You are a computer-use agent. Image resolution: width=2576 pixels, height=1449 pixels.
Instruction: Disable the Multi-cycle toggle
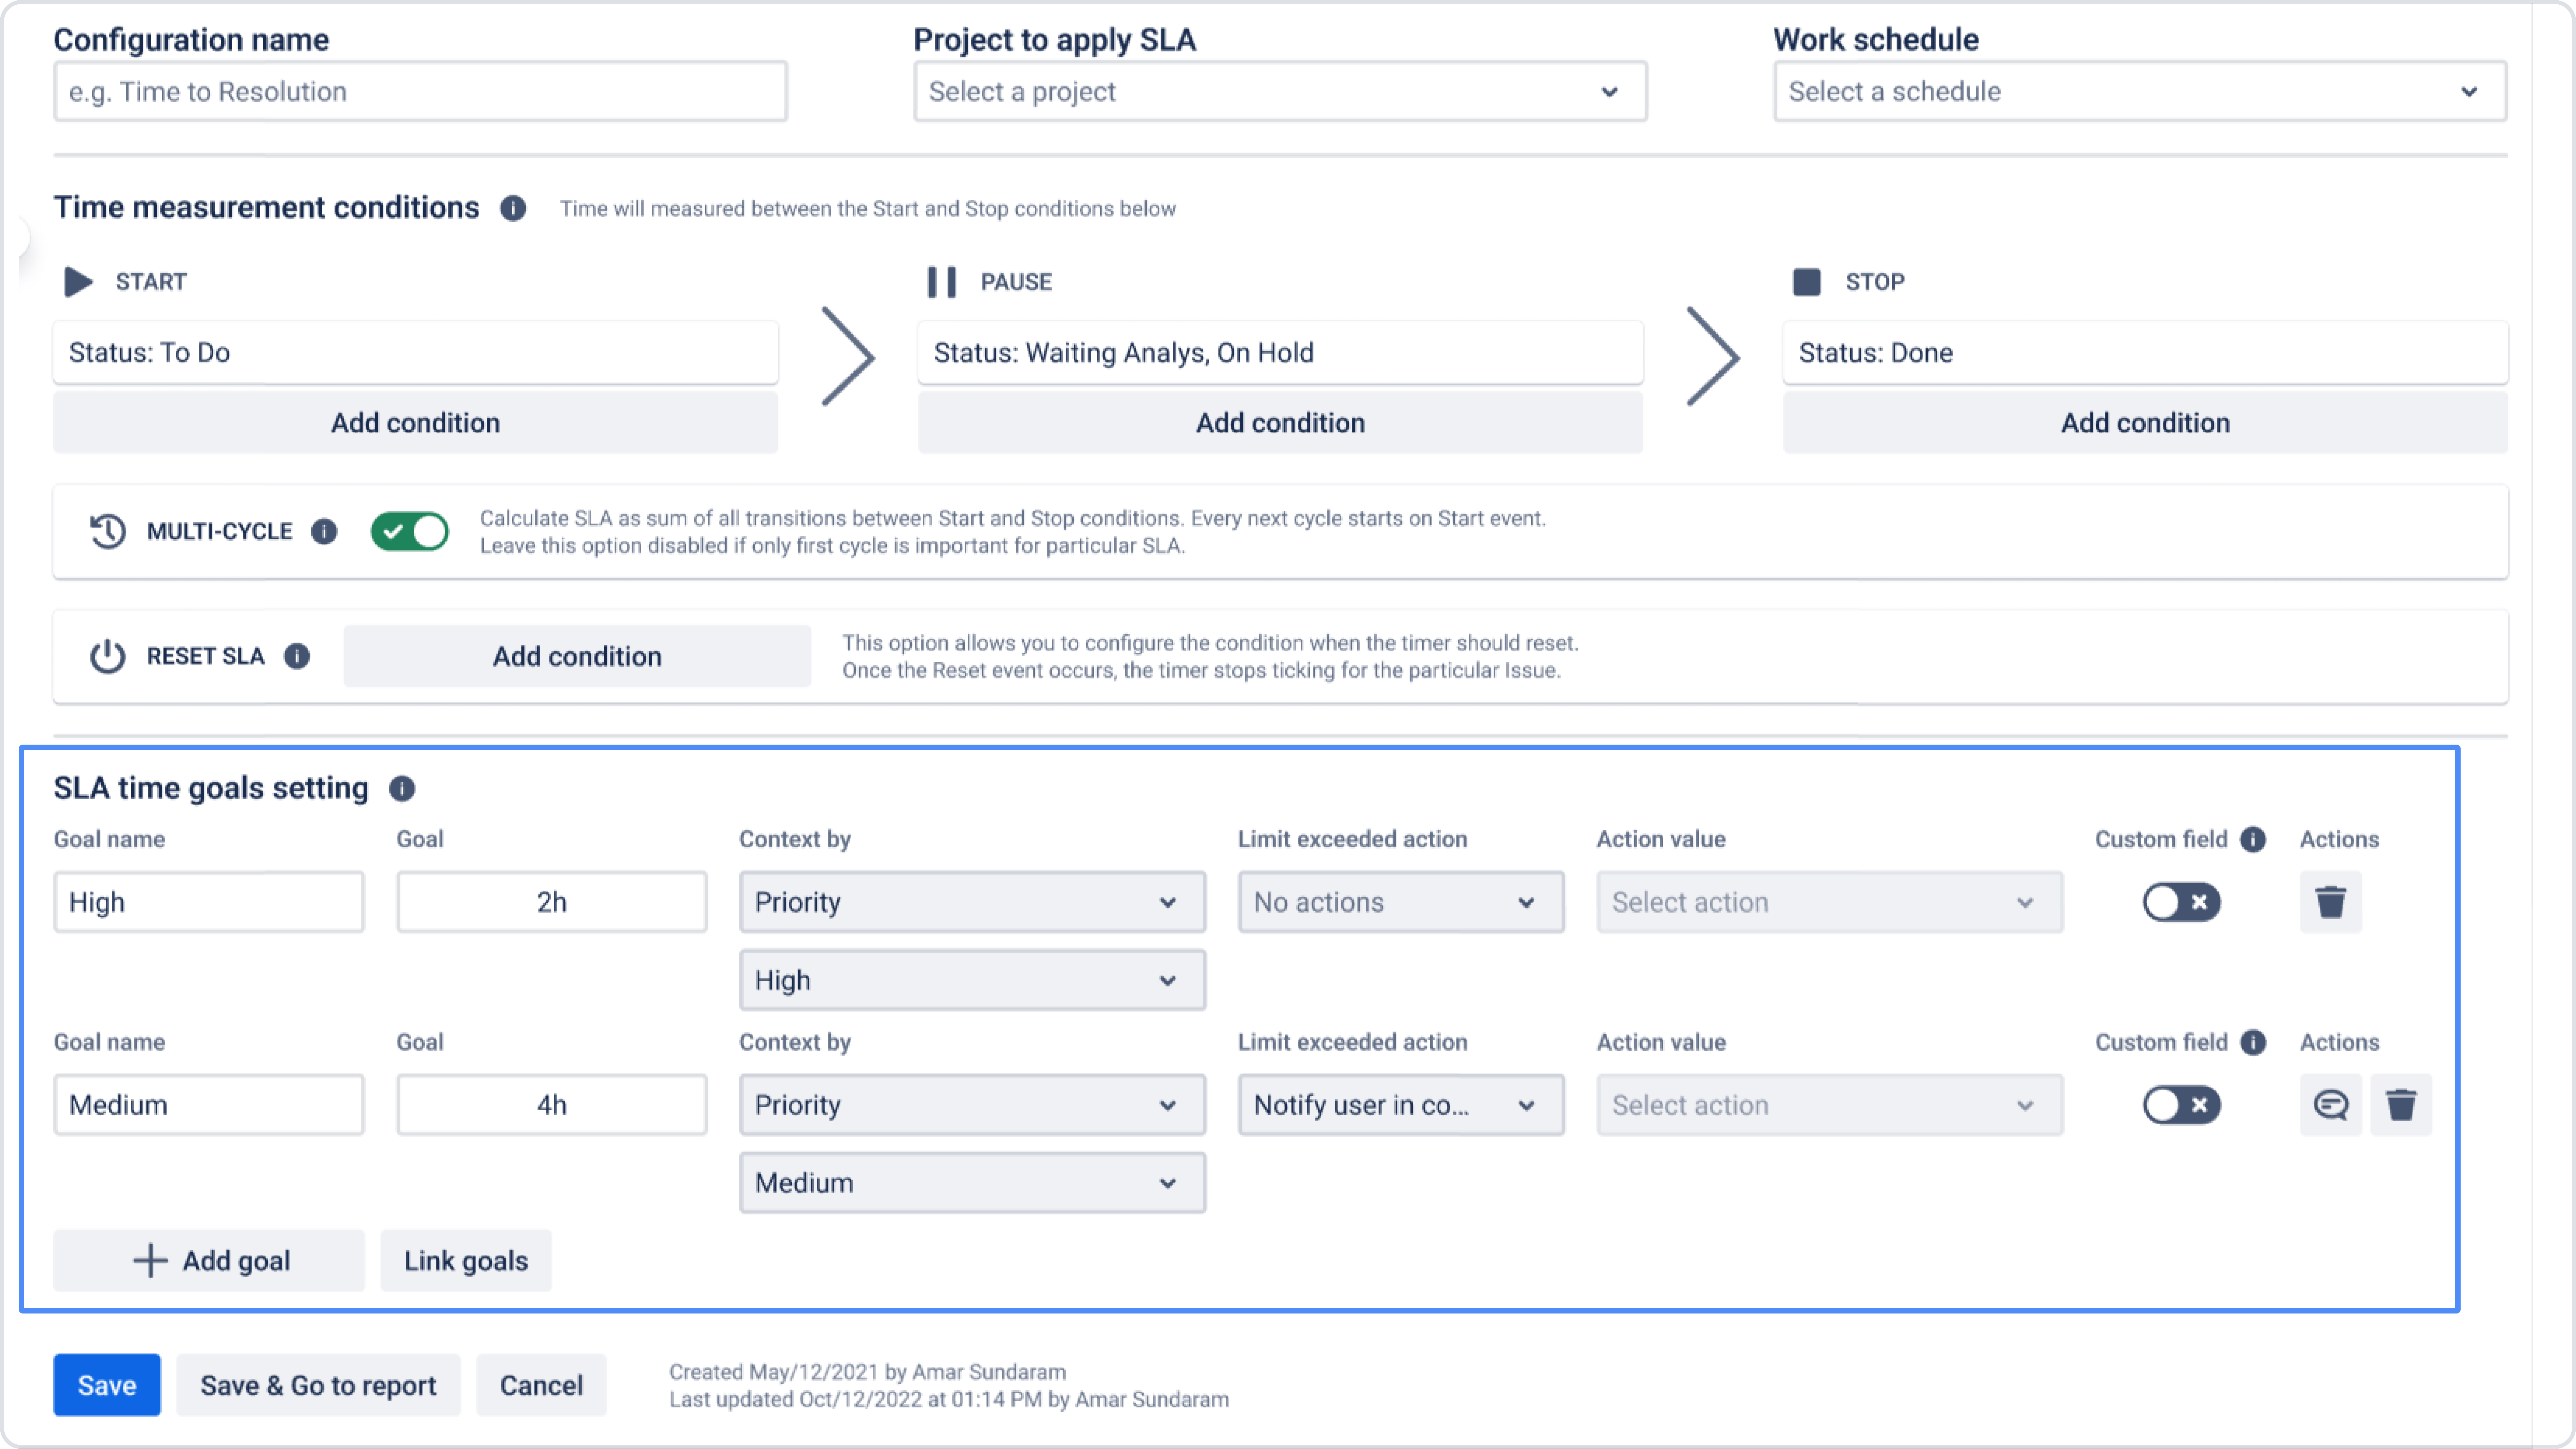click(x=409, y=531)
